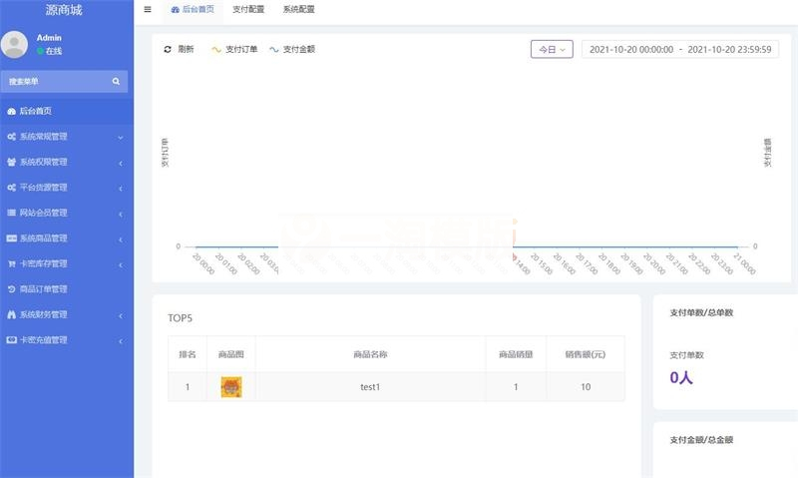Click the hamburger menu collapse icon
Screen dimensions: 798x478
(x=148, y=9)
